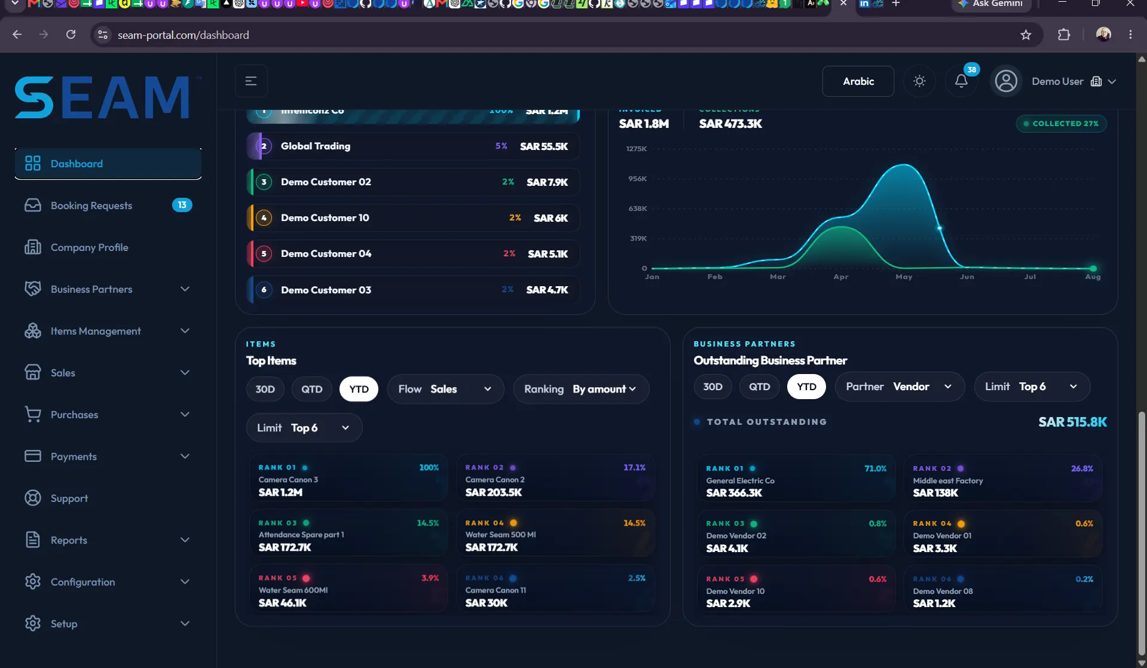Select QTD period in Top Items
Viewport: 1147px width, 668px height.
(x=312, y=389)
